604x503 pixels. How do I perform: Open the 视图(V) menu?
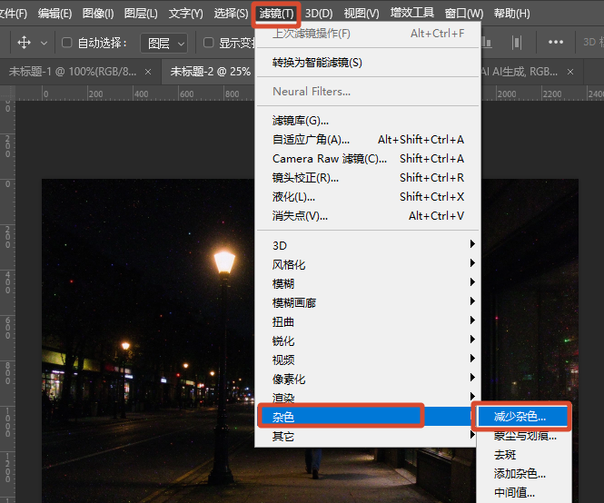pyautogui.click(x=361, y=14)
